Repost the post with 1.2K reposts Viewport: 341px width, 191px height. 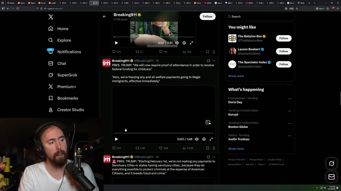coord(140,148)
